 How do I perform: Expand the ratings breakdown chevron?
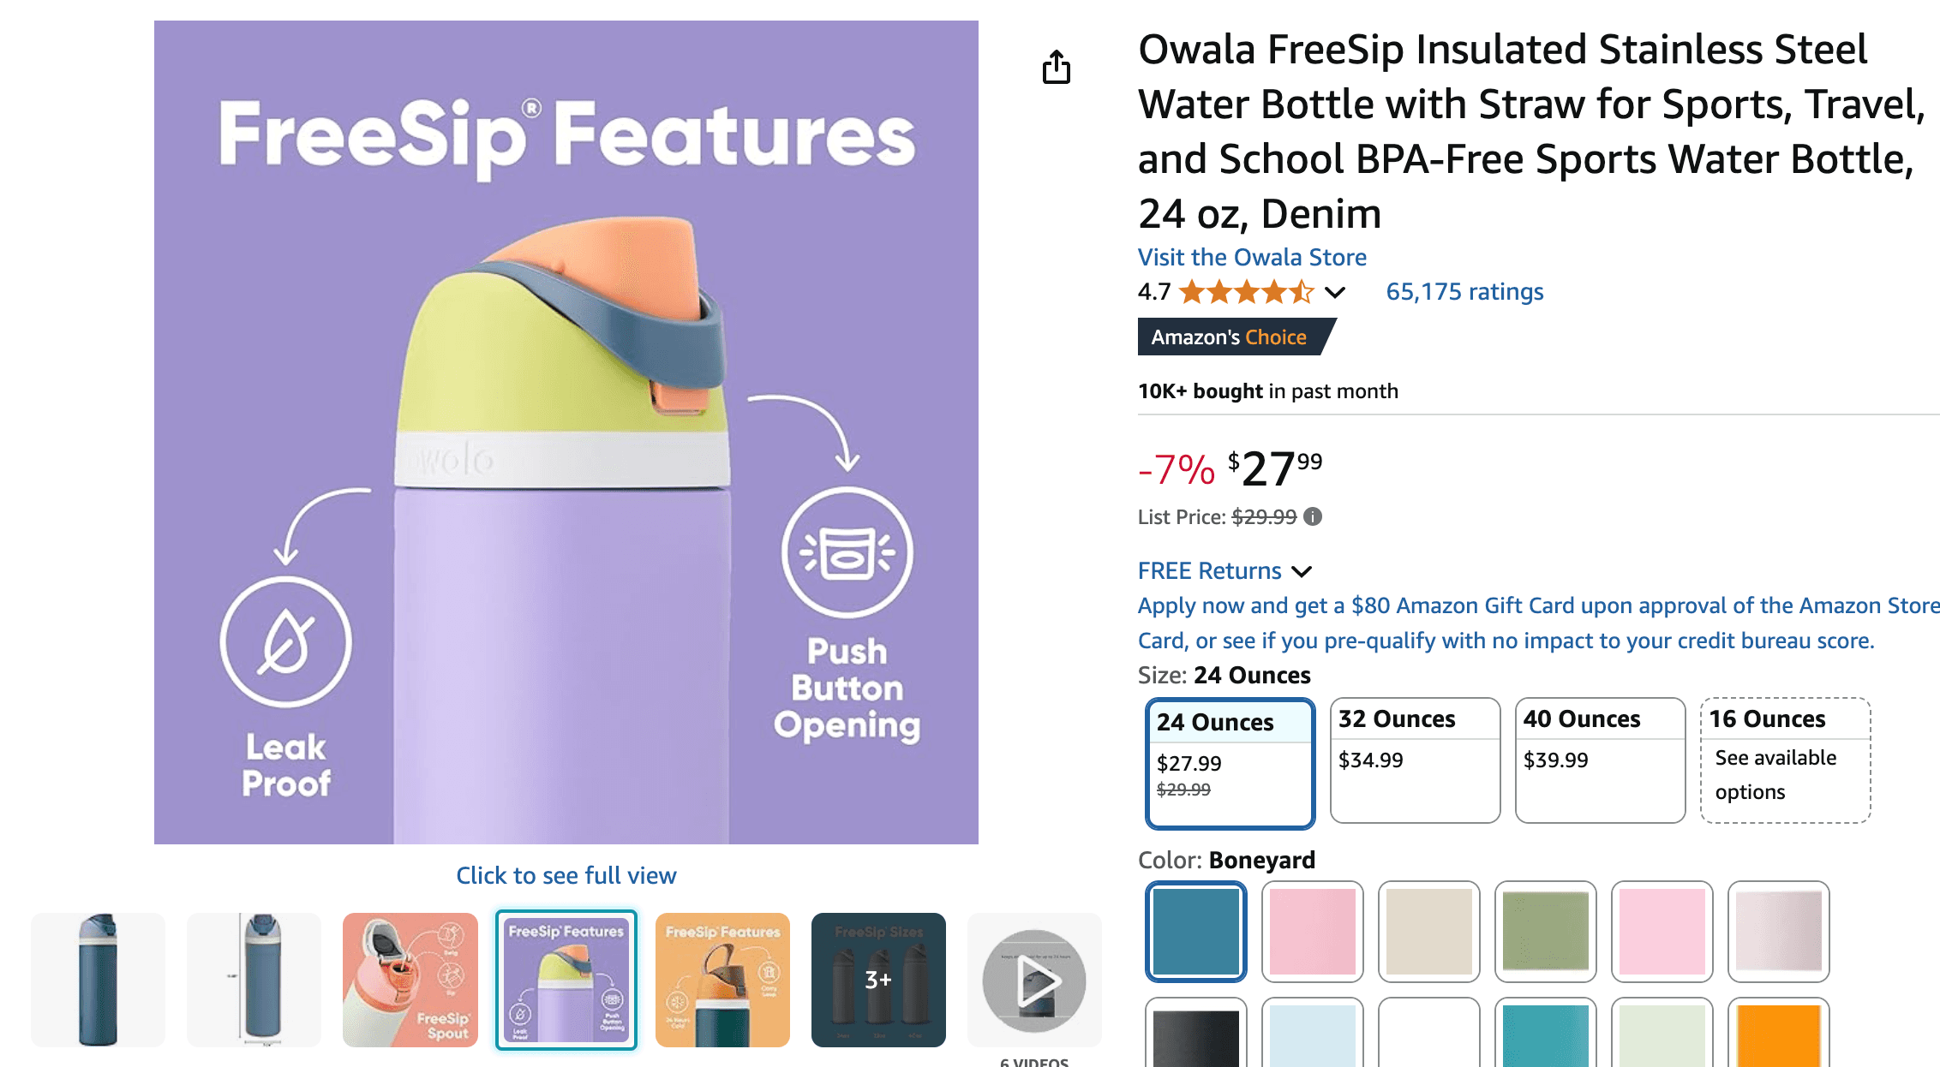coord(1334,292)
